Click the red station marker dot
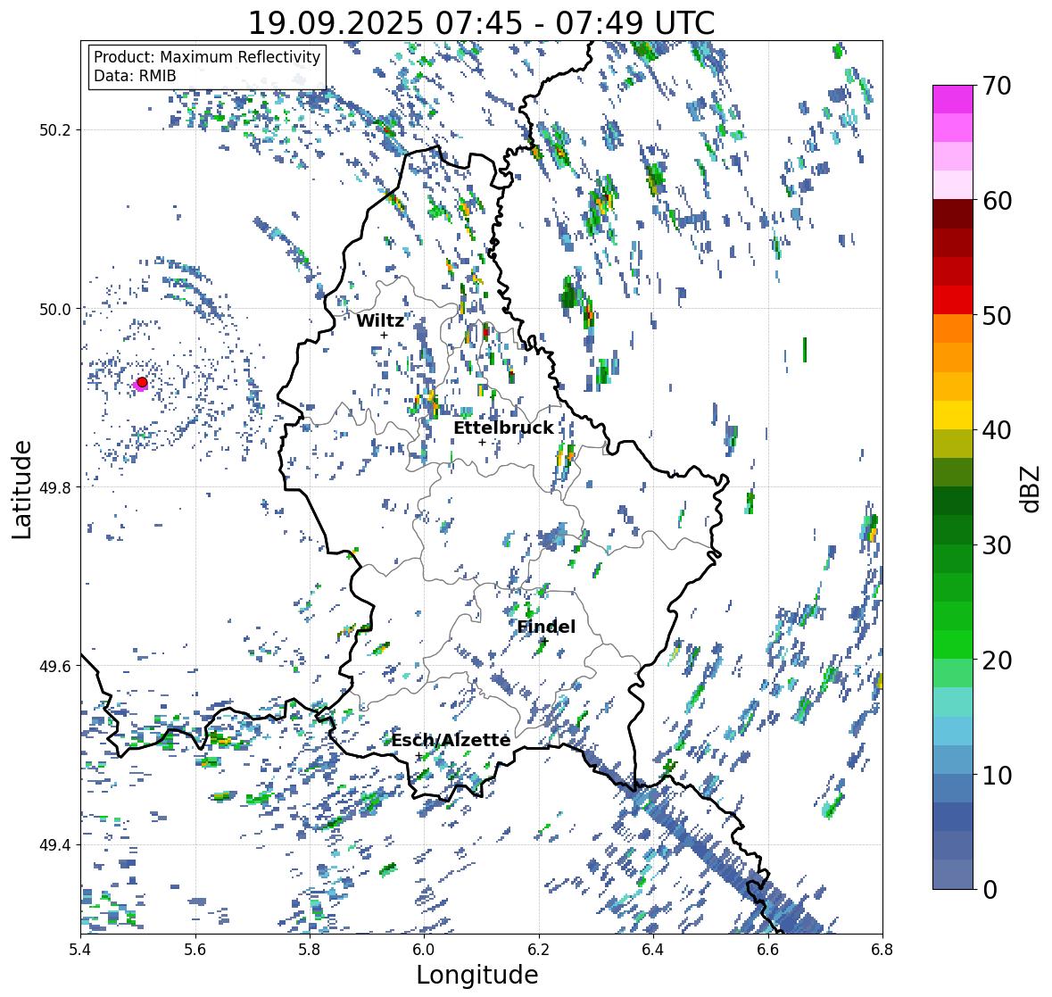The height and width of the screenshot is (997, 1052). click(x=142, y=382)
